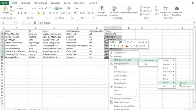Click the AutoSum sigma icon
Image resolution: width=196 pixels, height=110 pixels.
[156, 7]
